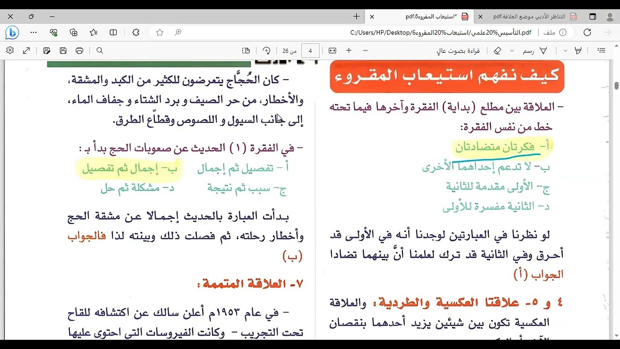Viewport: 620px width, 349px height.
Task: Click answer ج- سبب ثم نتيجة
Action: [247, 188]
